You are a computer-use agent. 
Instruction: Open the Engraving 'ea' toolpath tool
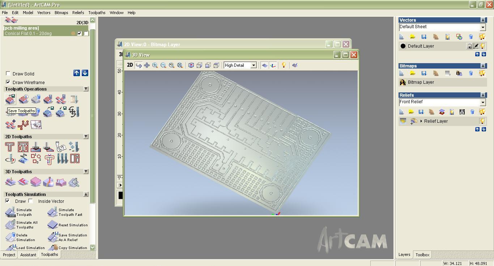61,147
